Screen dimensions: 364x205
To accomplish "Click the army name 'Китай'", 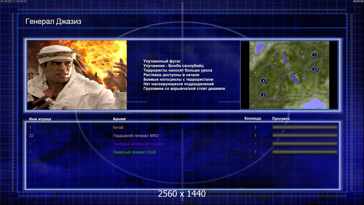I will click(118, 127).
